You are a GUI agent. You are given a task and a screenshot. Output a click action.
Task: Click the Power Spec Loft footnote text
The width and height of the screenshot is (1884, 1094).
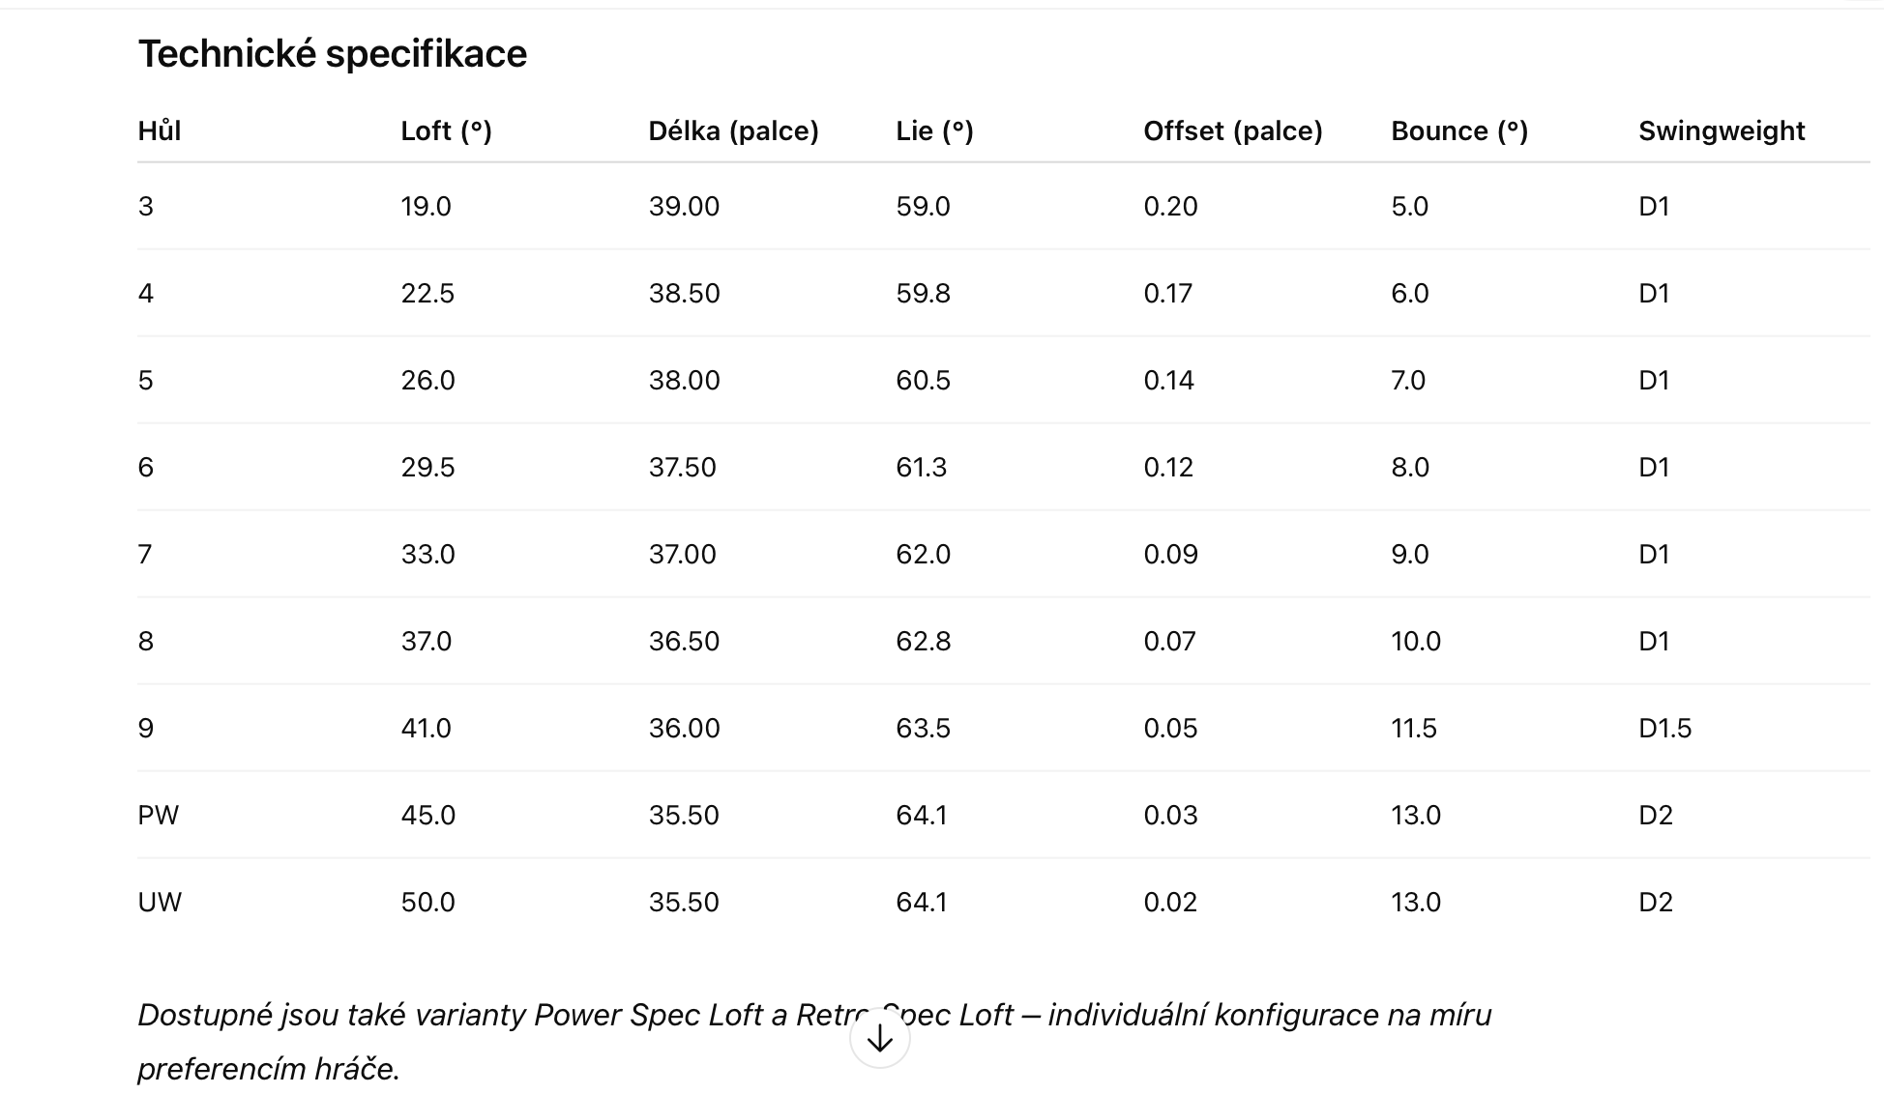click(648, 1015)
